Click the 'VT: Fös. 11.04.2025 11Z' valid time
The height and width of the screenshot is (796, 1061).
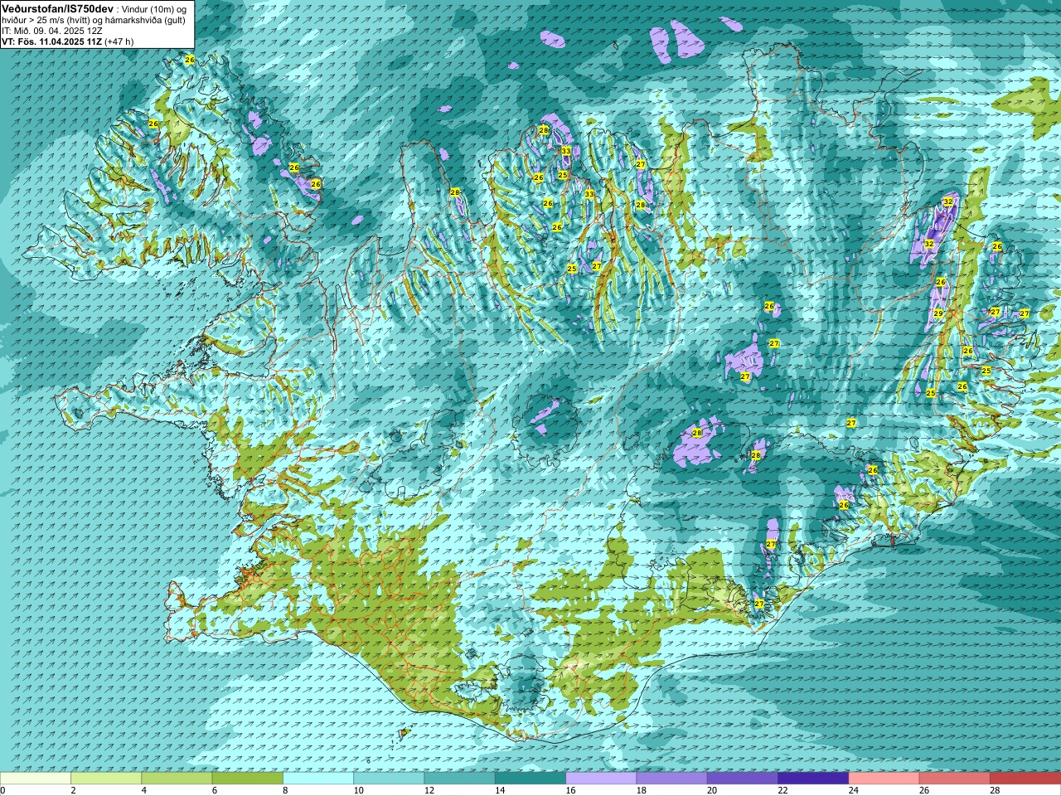click(x=51, y=41)
